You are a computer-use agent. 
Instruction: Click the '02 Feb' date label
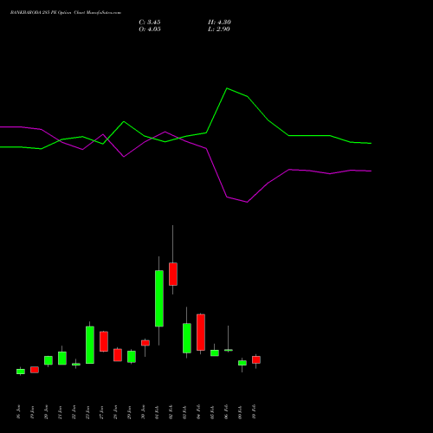point(171,412)
